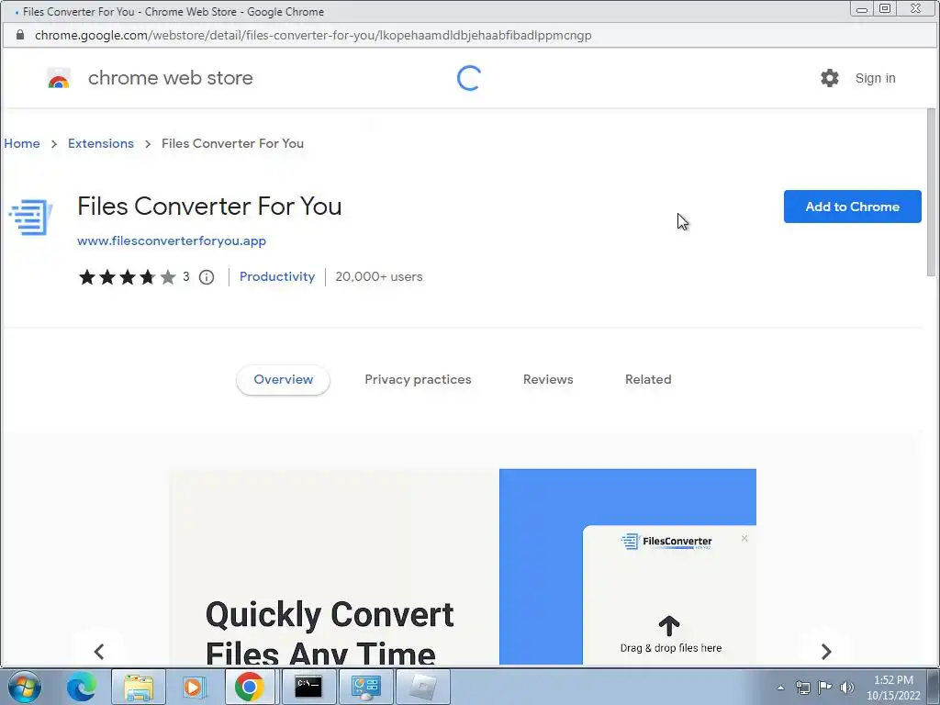This screenshot has height=705, width=940.
Task: Open Control Panel taskbar item
Action: pyautogui.click(x=365, y=687)
